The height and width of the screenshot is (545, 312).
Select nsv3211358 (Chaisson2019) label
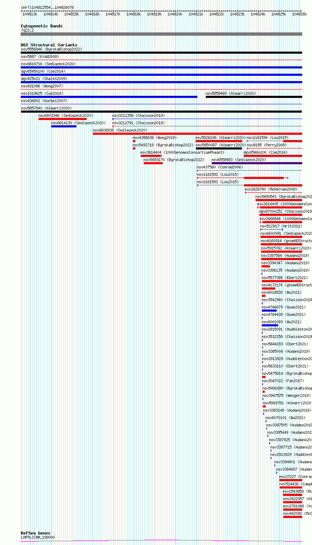coord(138,115)
